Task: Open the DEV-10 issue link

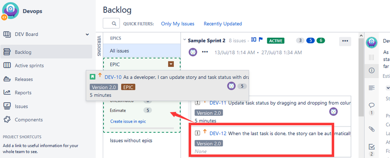Action: coord(113,77)
